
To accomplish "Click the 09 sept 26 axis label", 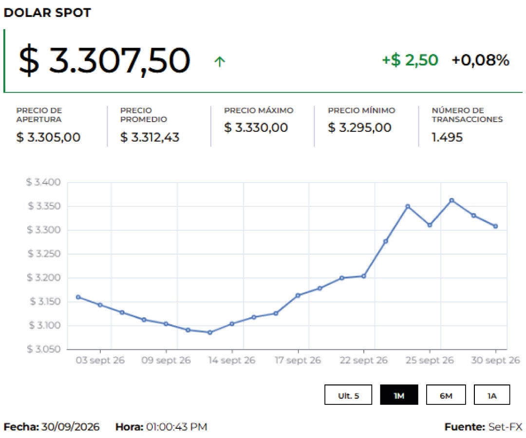I will pos(166,360).
